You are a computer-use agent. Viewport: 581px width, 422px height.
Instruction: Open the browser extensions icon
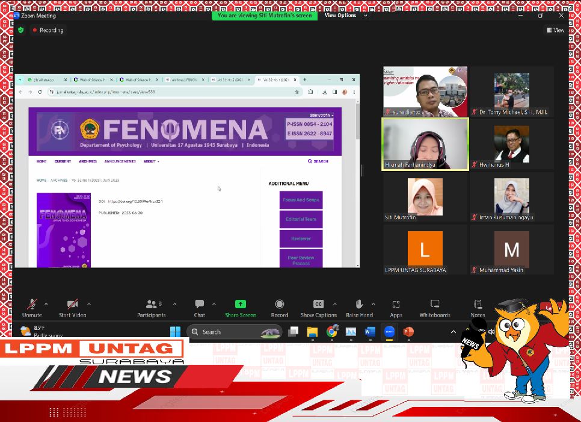(310, 92)
